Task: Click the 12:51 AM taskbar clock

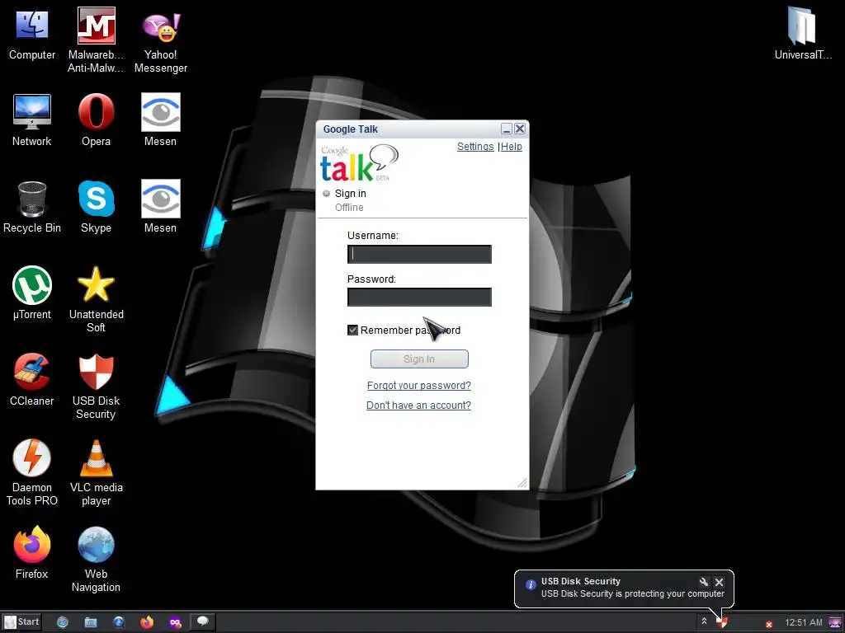Action: (804, 623)
